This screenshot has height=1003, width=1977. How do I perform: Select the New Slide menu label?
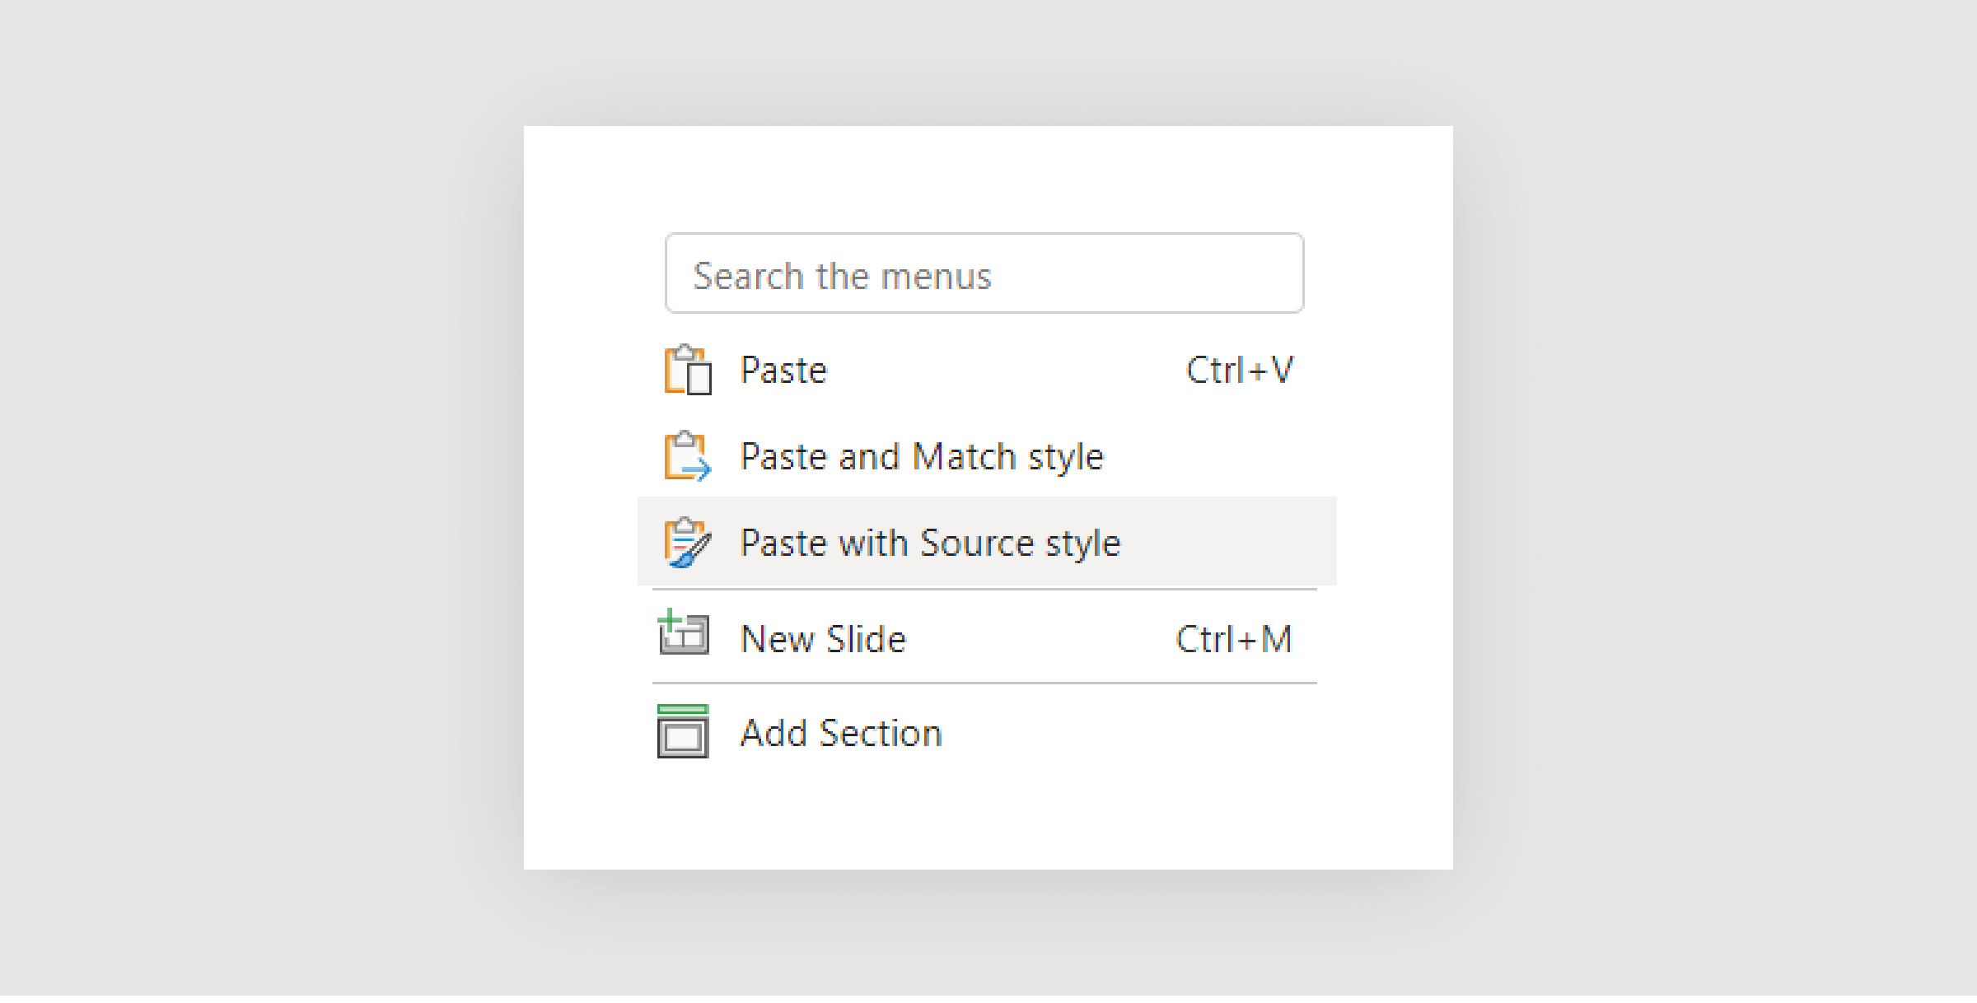pos(823,640)
